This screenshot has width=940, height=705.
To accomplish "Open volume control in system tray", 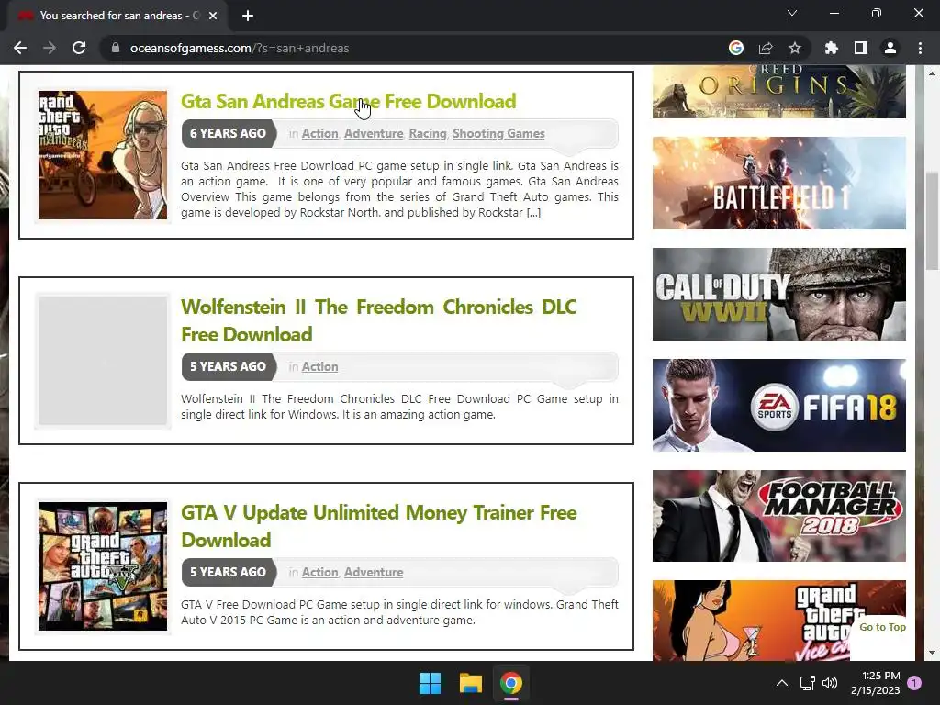I will click(x=830, y=683).
